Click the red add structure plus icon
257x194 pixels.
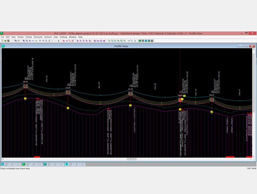click(x=64, y=41)
